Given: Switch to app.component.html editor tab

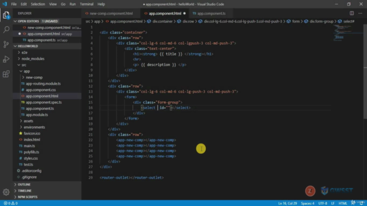Looking at the screenshot, I should click(165, 13).
